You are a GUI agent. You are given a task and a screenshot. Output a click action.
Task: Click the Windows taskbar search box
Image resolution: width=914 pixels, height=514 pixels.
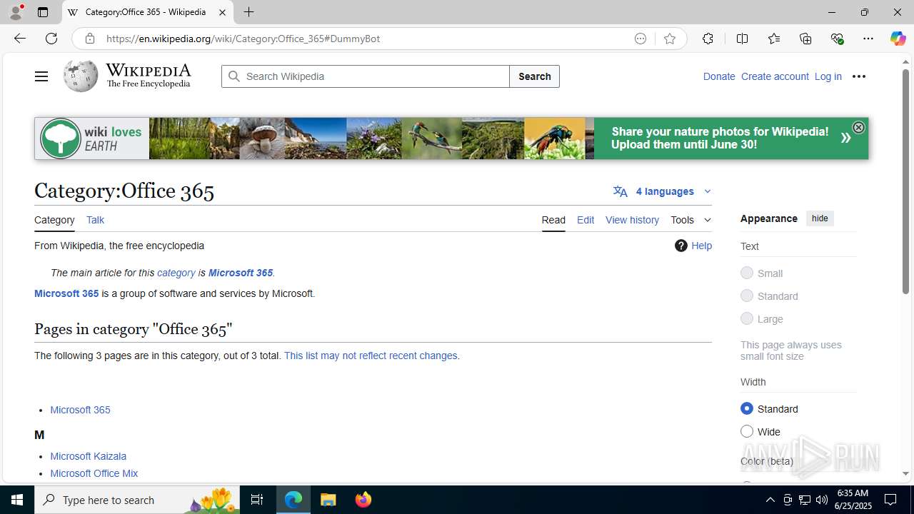pyautogui.click(x=137, y=500)
